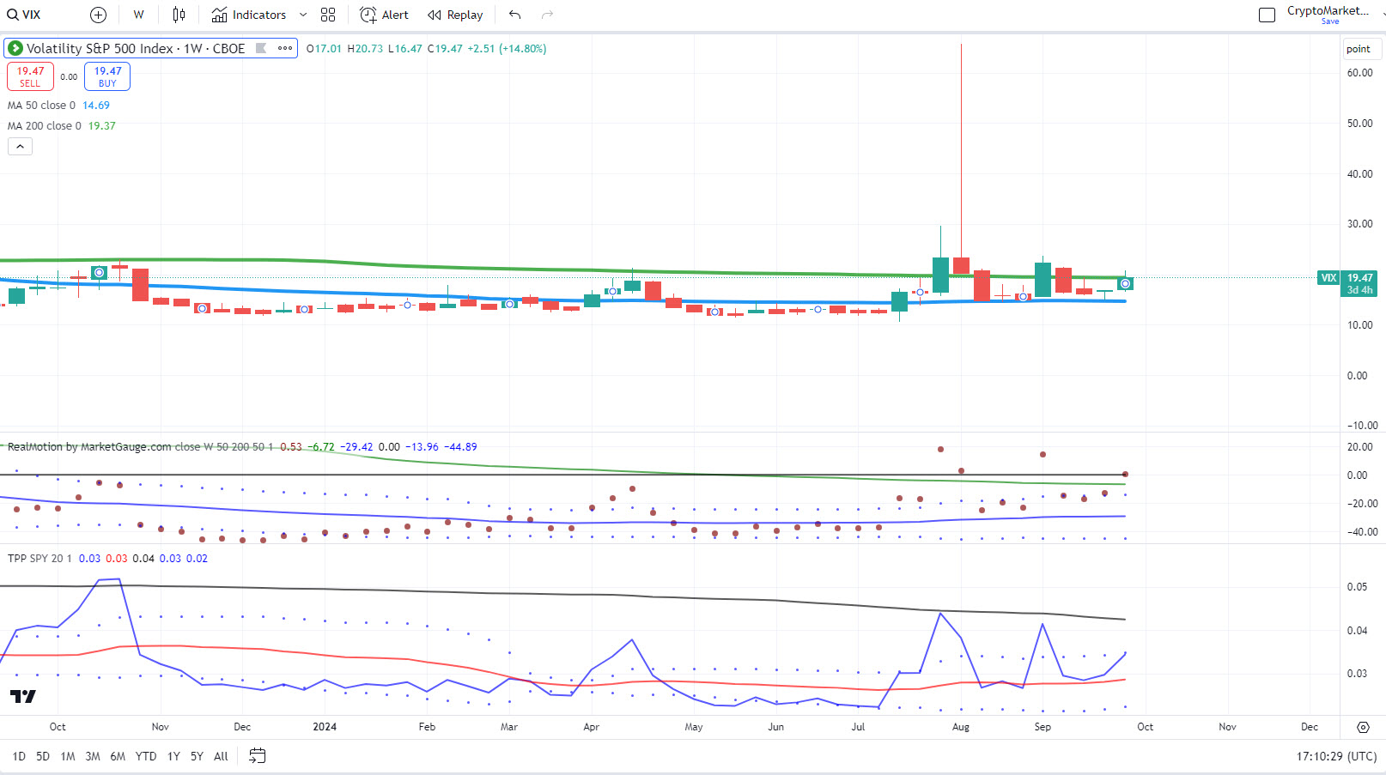This screenshot has height=775, width=1386.
Task: Click the VIX price label on scale
Action: coord(1328,278)
